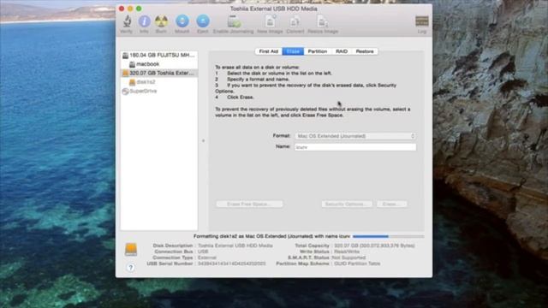
Task: Select 160.04 GB FUJITSU disk row
Action: (159, 55)
